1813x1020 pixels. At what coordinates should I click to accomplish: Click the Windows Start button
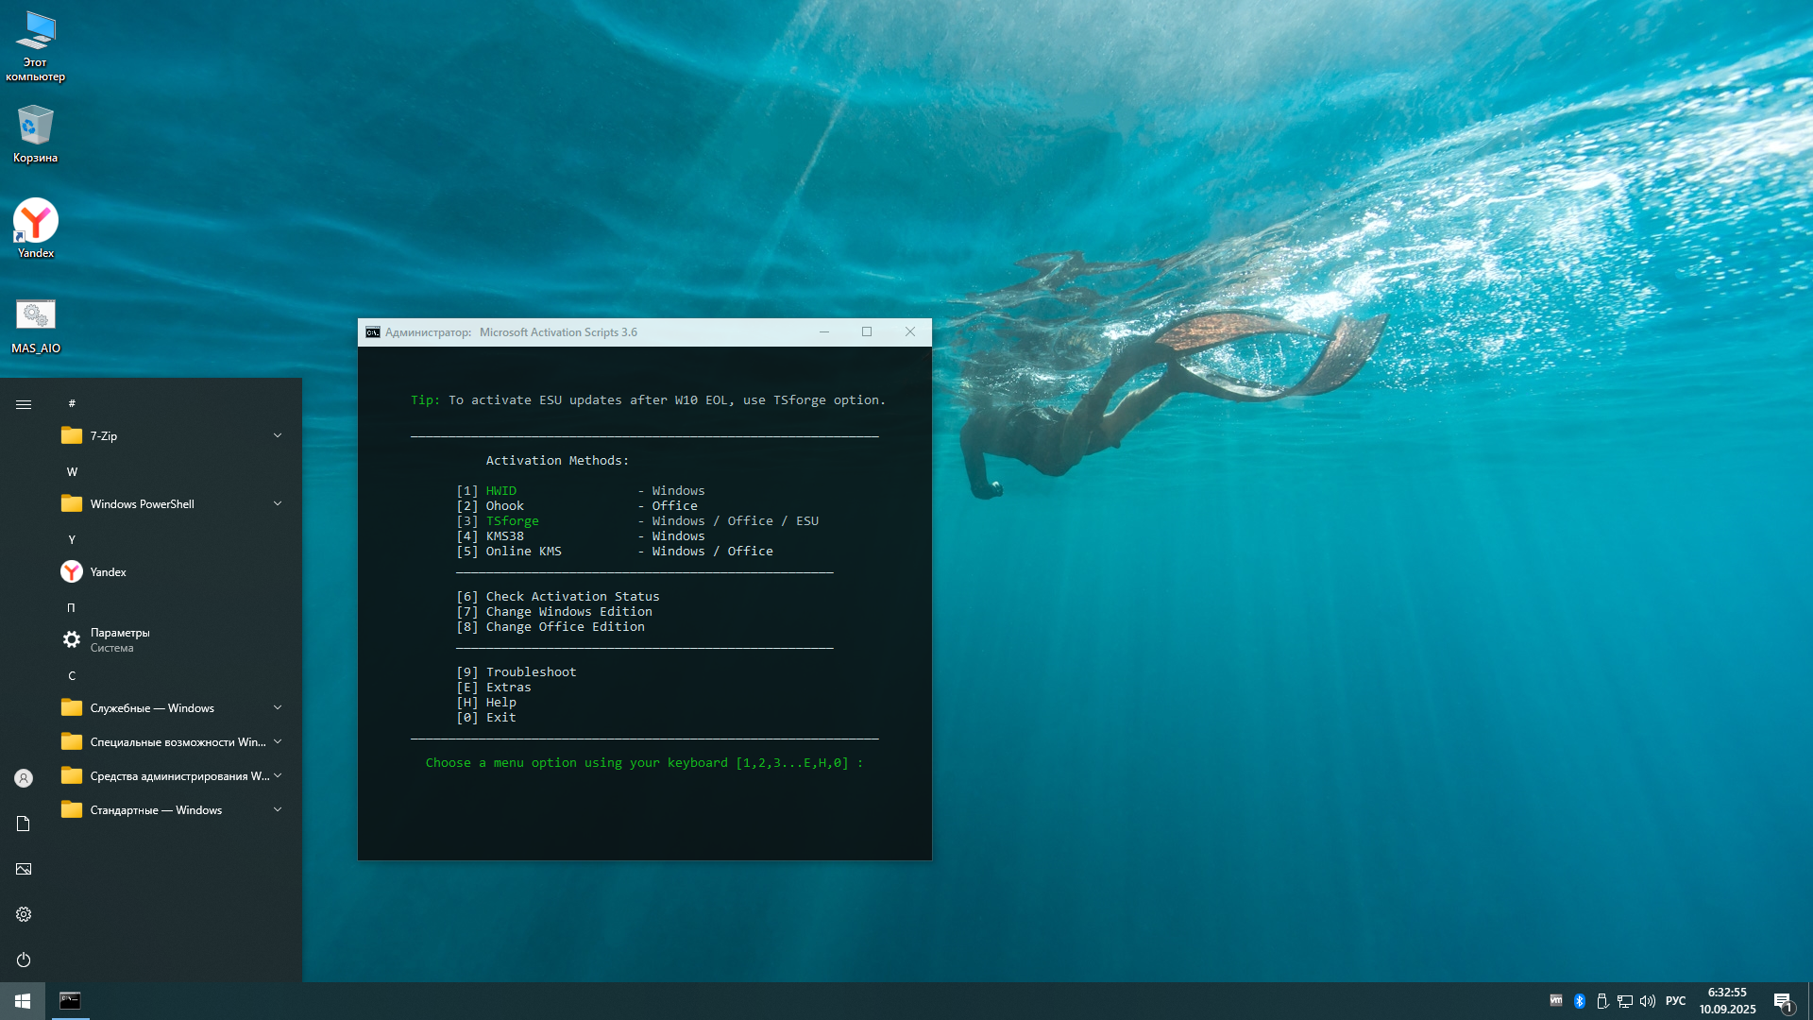23,1001
